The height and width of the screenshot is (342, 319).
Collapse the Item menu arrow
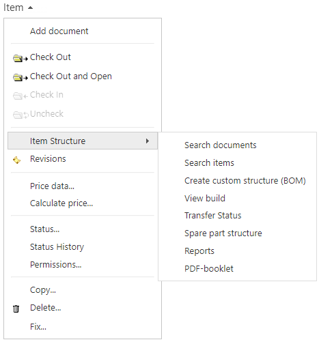30,8
